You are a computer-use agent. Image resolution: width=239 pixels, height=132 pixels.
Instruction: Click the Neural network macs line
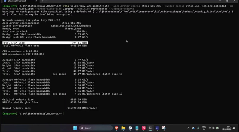pos(50,108)
